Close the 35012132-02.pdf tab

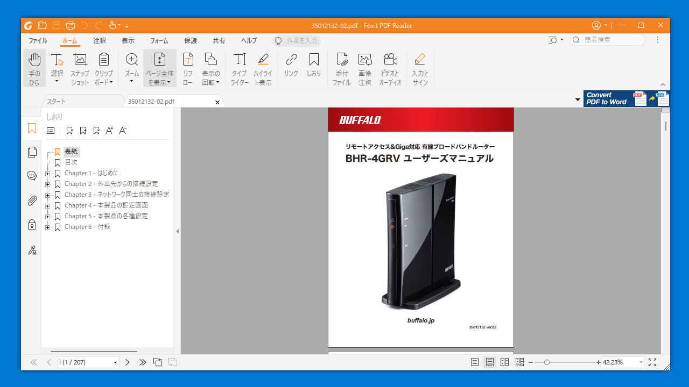(x=217, y=102)
